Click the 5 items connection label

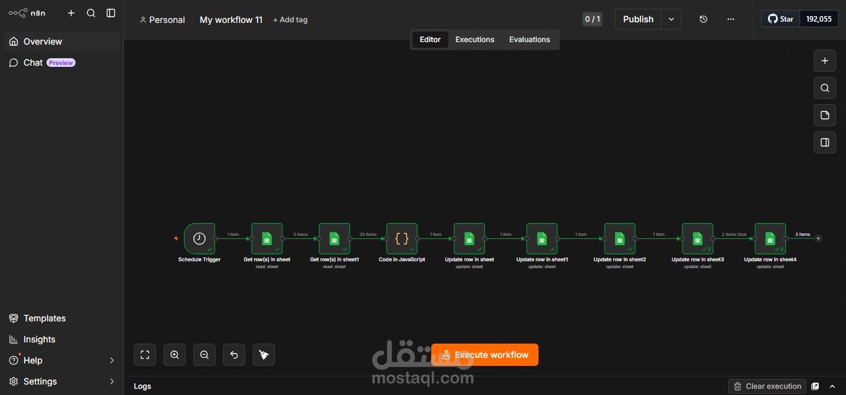300,235
